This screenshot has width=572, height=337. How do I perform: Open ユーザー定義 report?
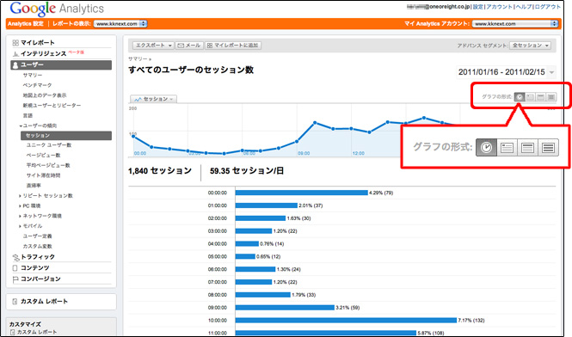tap(37, 236)
